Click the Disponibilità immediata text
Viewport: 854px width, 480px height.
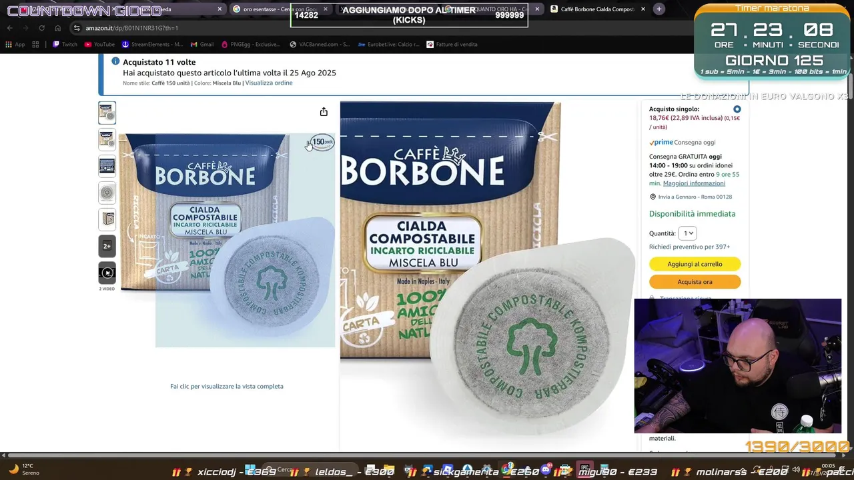tap(692, 214)
